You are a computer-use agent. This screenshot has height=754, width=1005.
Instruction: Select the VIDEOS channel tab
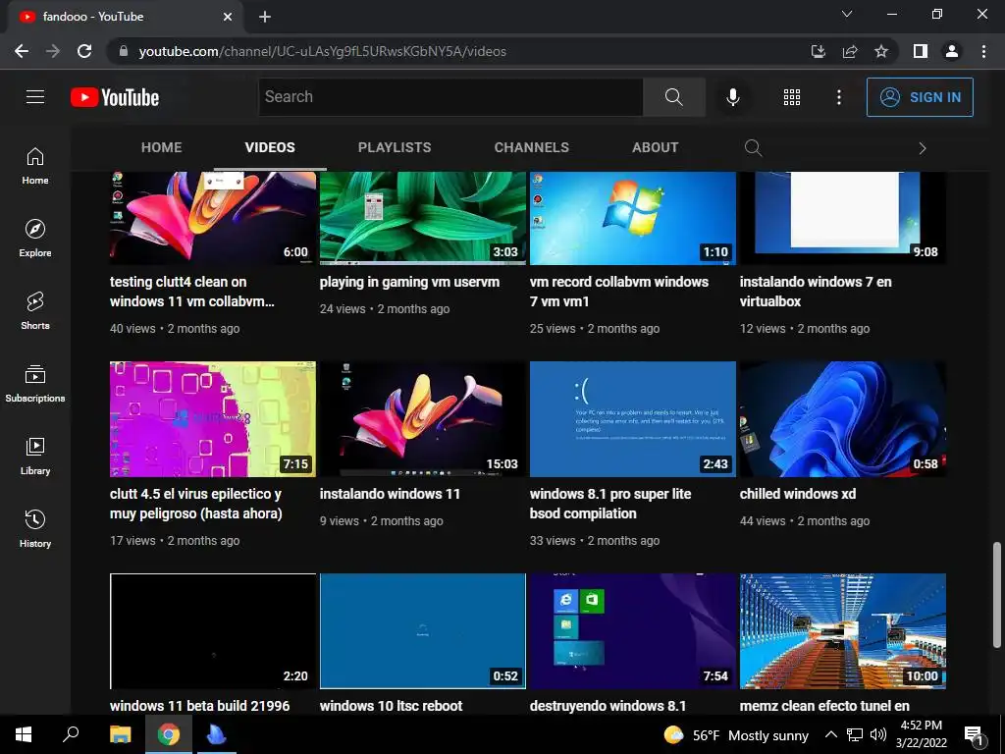270,147
